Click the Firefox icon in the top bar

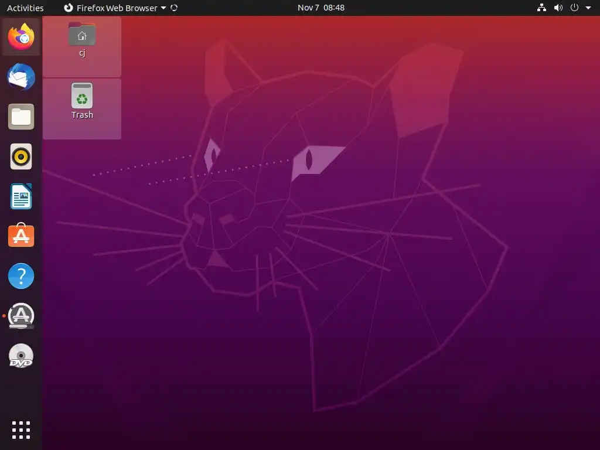[68, 8]
